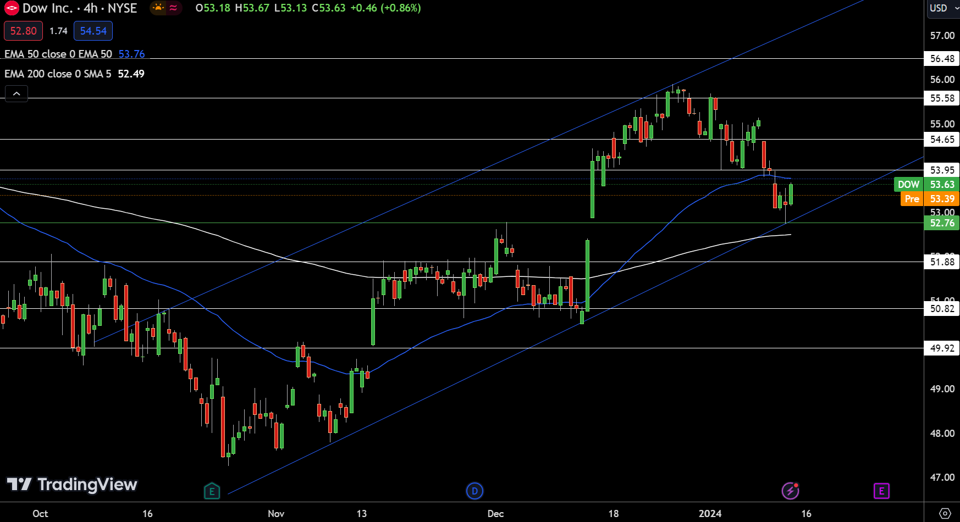Click the magenta upcoming earnings E marker
Screen dimensions: 960x522
click(881, 491)
